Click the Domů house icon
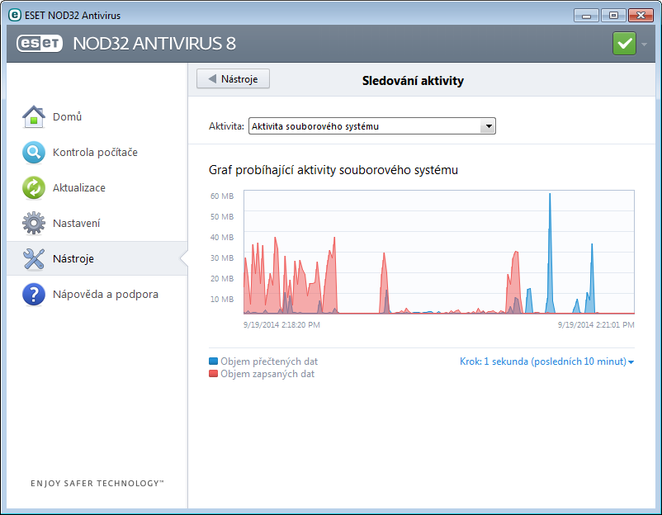The image size is (662, 515). (x=34, y=117)
